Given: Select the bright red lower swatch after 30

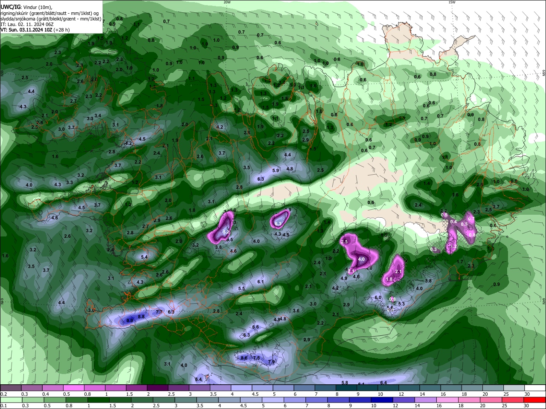Looking at the screenshot, I should point(534,400).
